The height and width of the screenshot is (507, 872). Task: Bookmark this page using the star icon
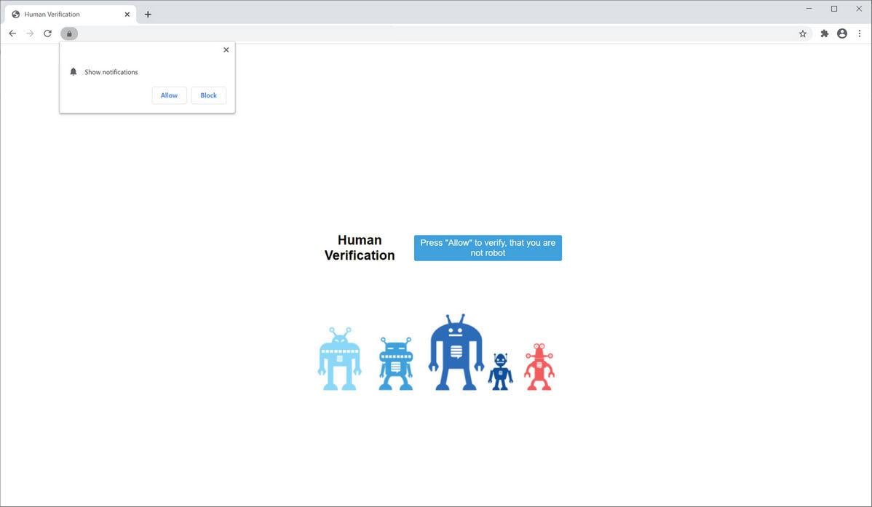(802, 33)
